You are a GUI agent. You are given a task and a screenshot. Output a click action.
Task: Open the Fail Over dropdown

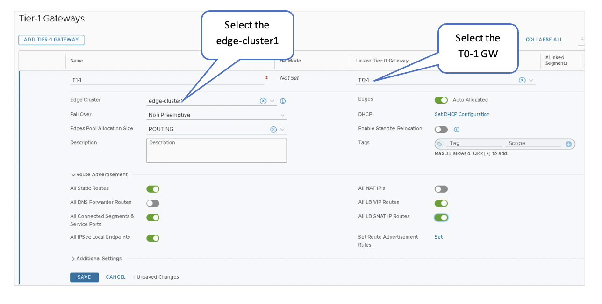pos(282,115)
